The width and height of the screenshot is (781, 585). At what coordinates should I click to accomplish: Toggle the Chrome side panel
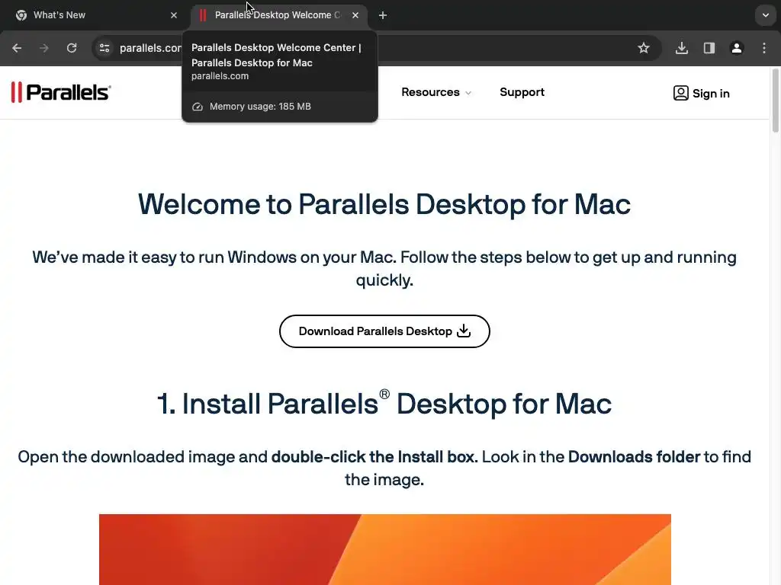(x=709, y=48)
